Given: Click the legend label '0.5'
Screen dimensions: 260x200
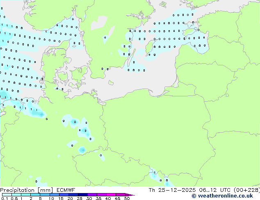Looking at the screenshot, I should 14,198.
